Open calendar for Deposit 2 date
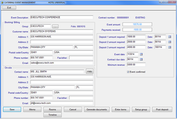The width and height of the screenshot is (177, 119). (169, 42)
